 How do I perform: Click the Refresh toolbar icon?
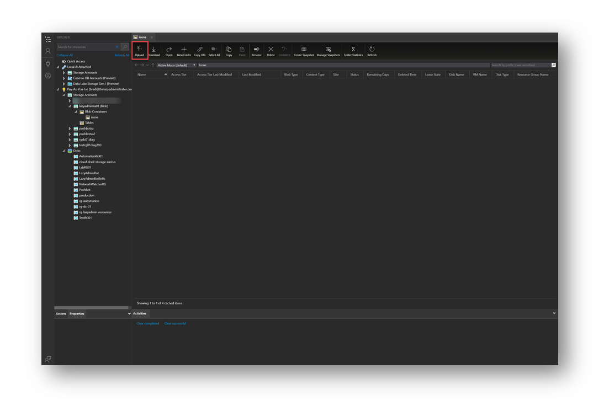[372, 51]
